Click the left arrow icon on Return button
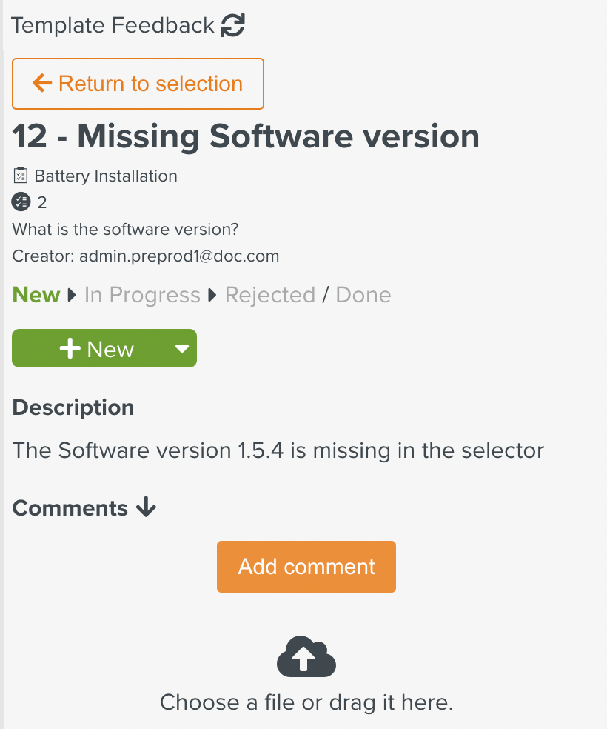 pos(42,84)
